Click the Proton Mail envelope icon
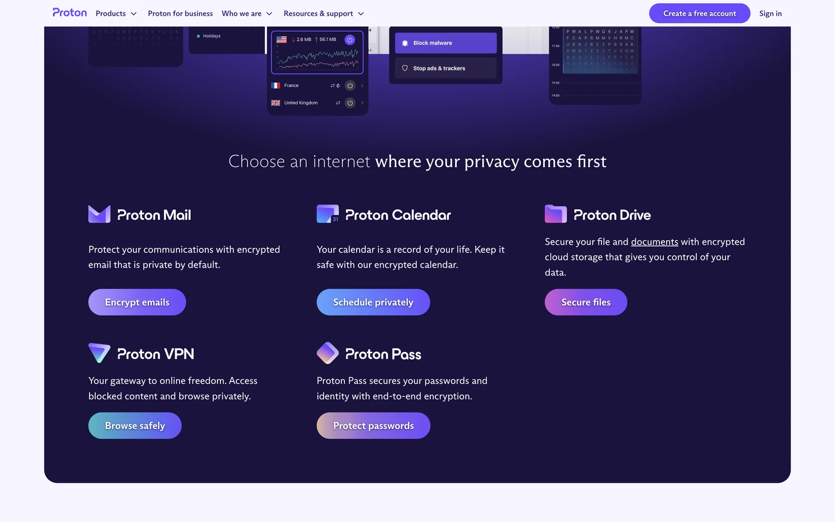This screenshot has height=522, width=835. (99, 214)
